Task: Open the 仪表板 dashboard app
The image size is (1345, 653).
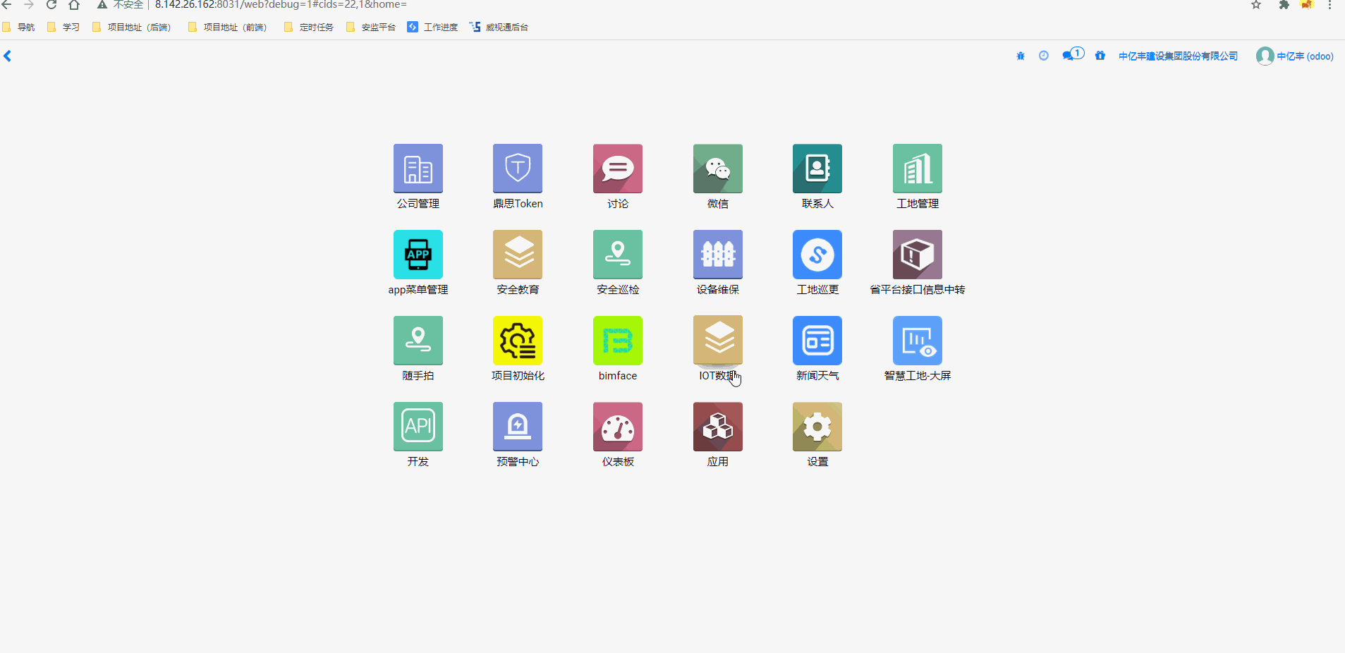Action: tap(618, 427)
